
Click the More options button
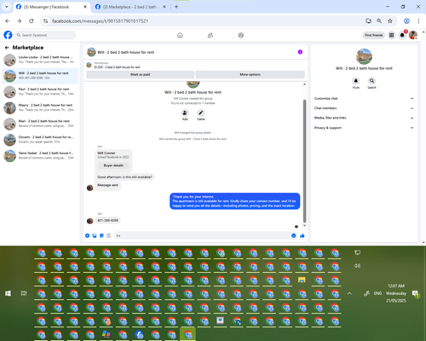click(x=250, y=74)
